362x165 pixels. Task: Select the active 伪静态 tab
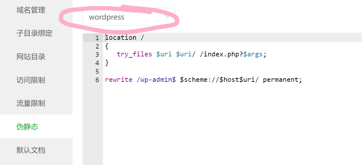(27, 127)
